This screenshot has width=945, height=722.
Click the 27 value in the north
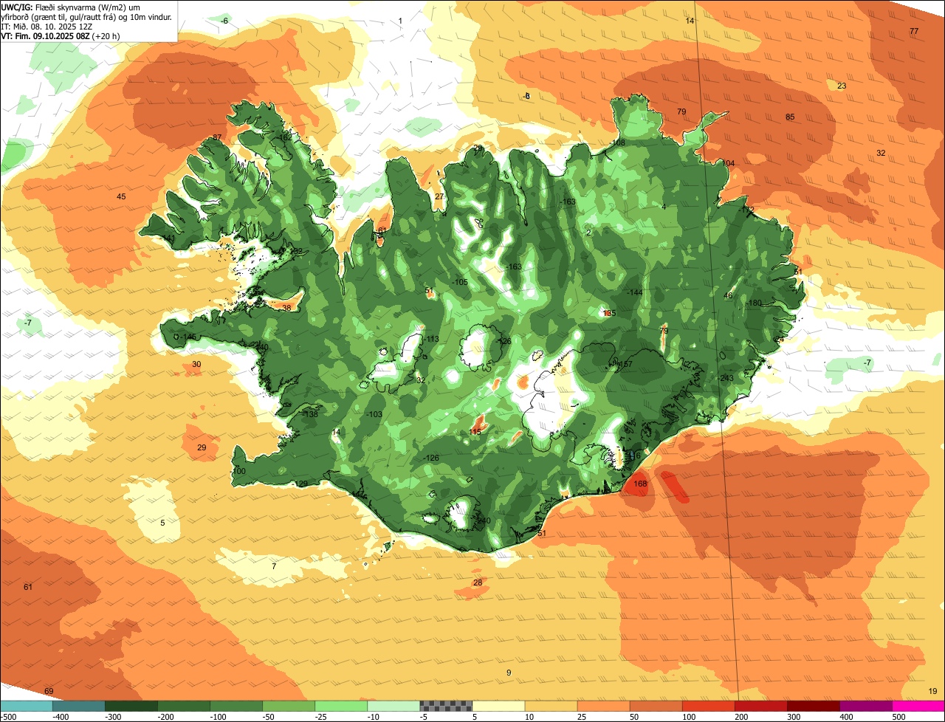pos(439,197)
